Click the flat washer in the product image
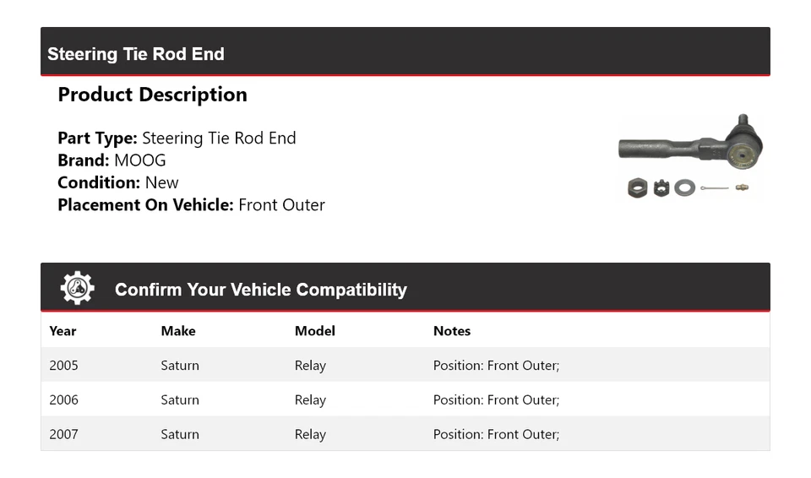This screenshot has height=478, width=811. pyautogui.click(x=685, y=187)
